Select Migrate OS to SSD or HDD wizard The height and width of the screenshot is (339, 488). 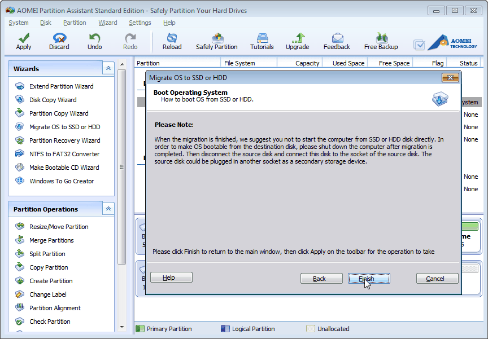(x=58, y=127)
